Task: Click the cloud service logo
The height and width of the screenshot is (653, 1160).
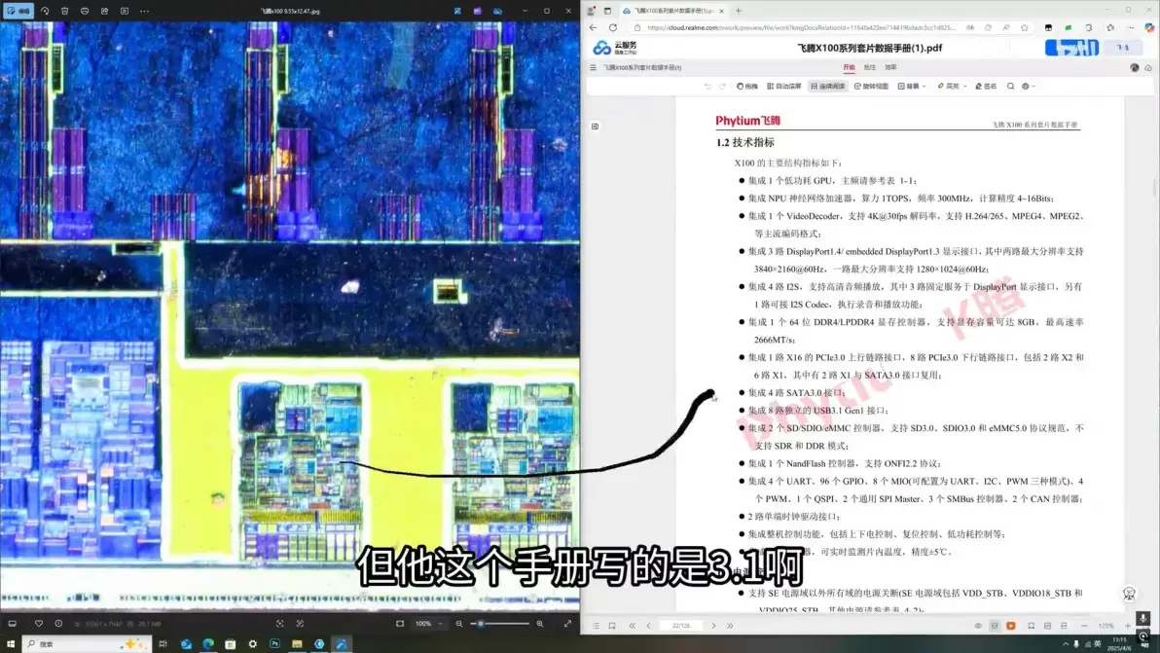Action: pos(615,48)
